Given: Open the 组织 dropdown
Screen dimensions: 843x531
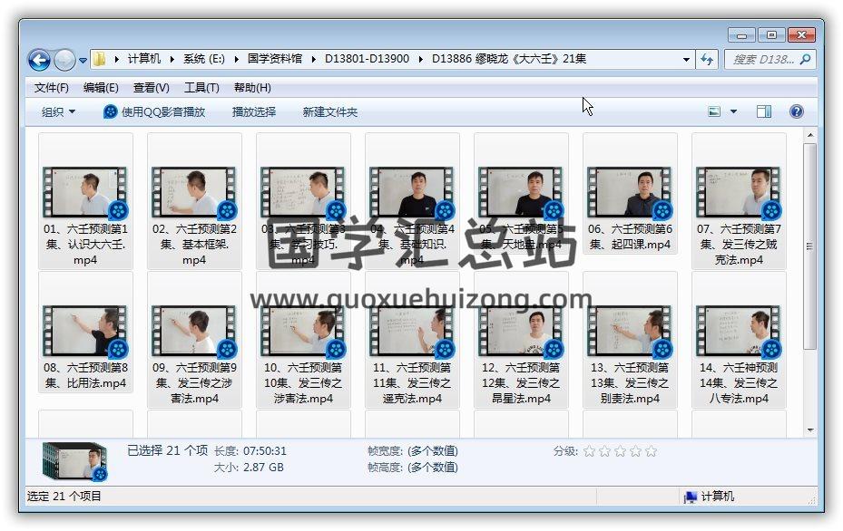Looking at the screenshot, I should (58, 111).
